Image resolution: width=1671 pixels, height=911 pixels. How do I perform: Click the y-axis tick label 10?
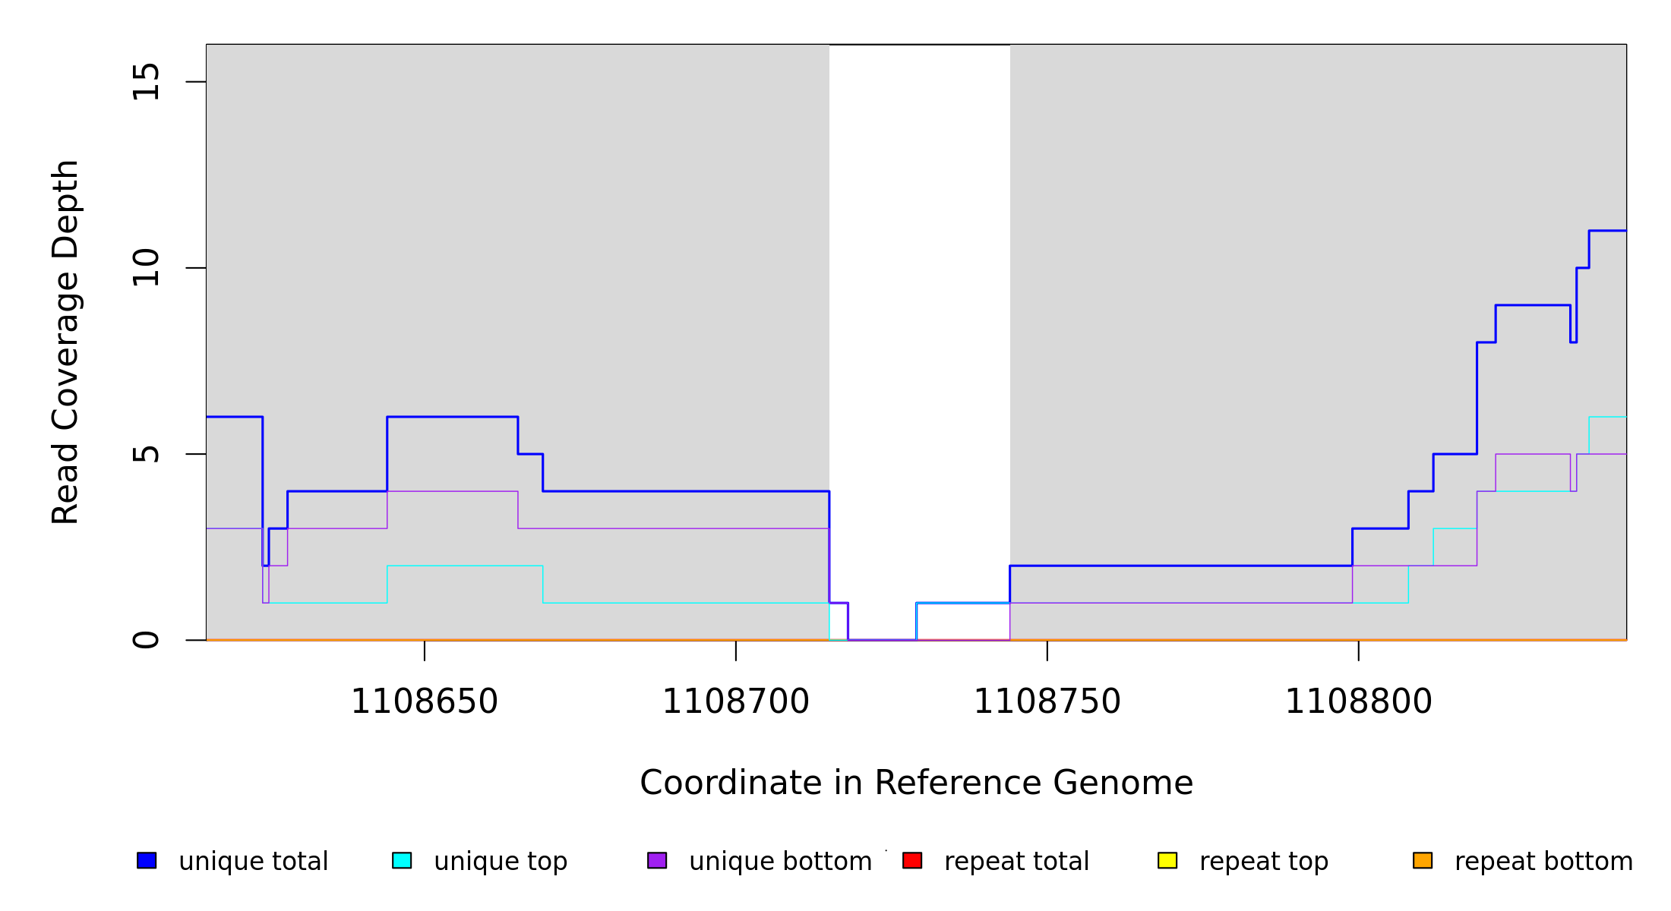[x=146, y=268]
